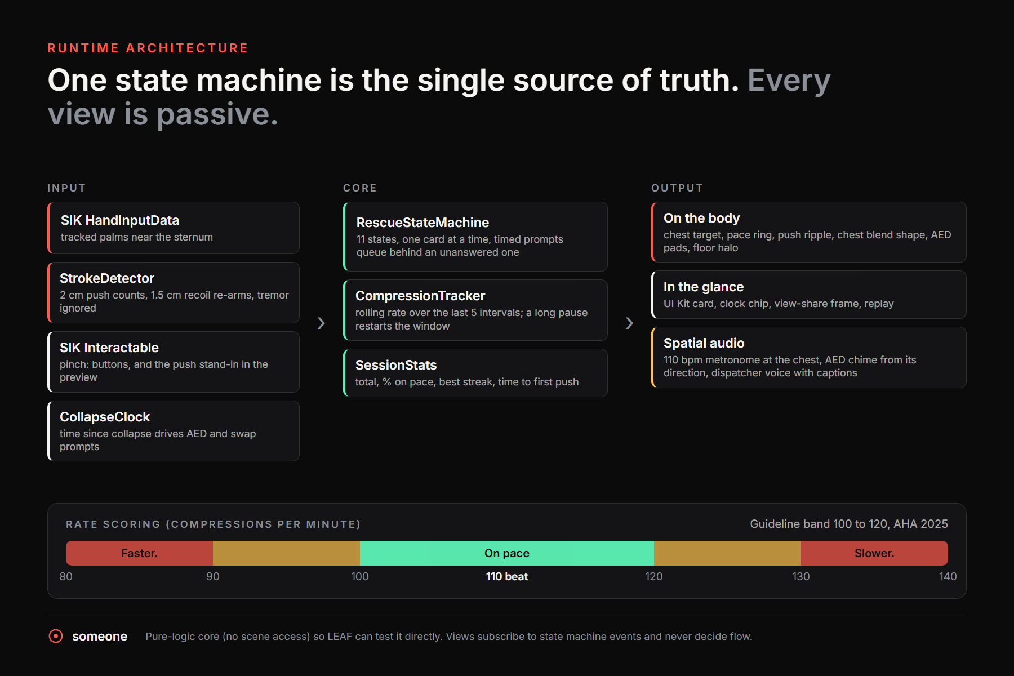Select the StrokeDetector card
This screenshot has height=676, width=1014.
(x=174, y=292)
